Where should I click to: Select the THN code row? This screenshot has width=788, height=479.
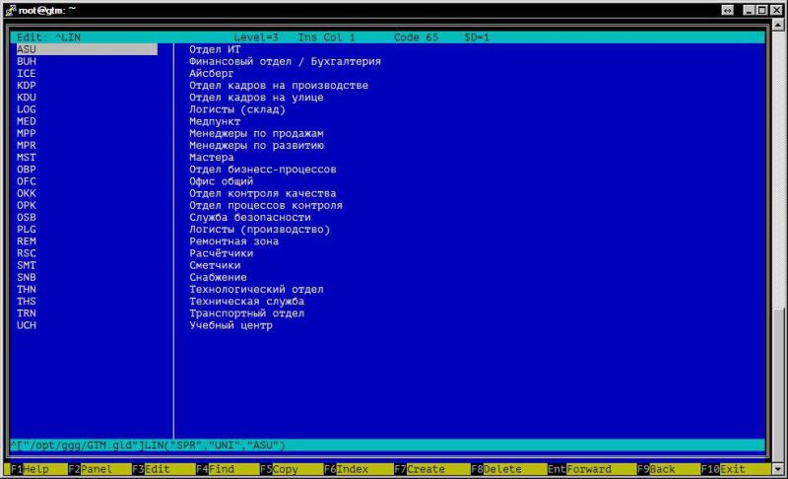click(x=27, y=290)
